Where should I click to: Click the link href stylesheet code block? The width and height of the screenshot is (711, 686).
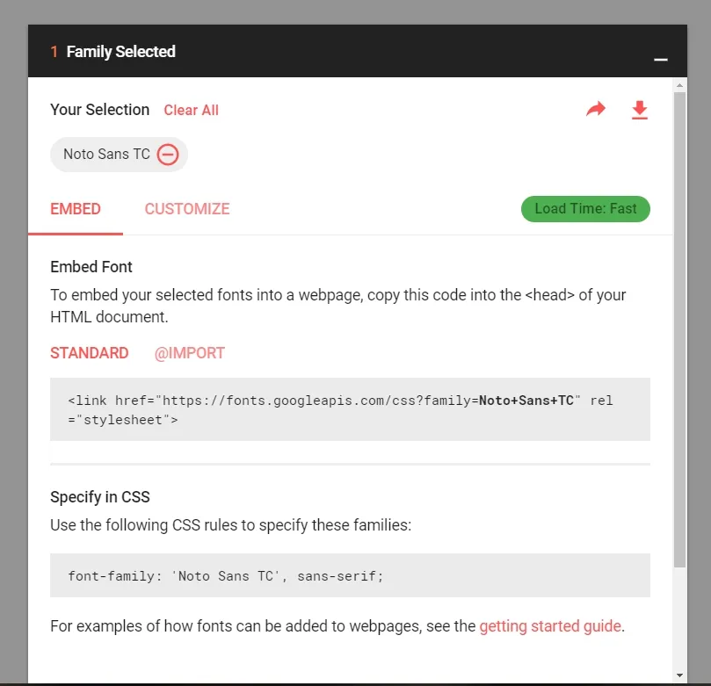point(350,409)
